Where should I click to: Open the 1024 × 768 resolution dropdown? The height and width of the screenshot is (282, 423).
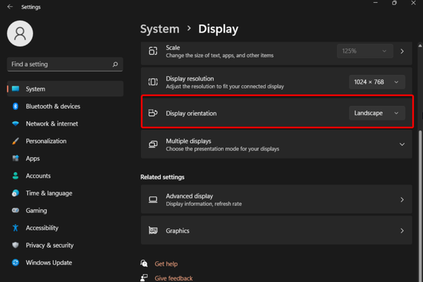coord(377,82)
